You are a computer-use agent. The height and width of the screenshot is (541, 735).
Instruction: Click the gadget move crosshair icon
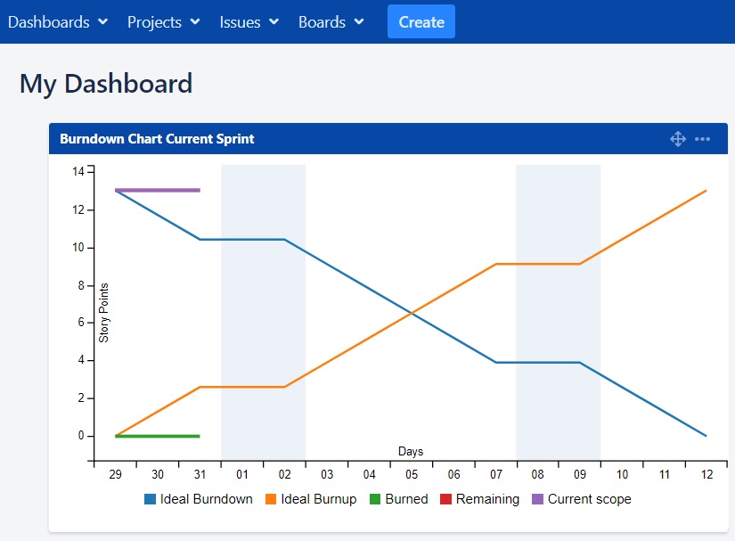678,139
